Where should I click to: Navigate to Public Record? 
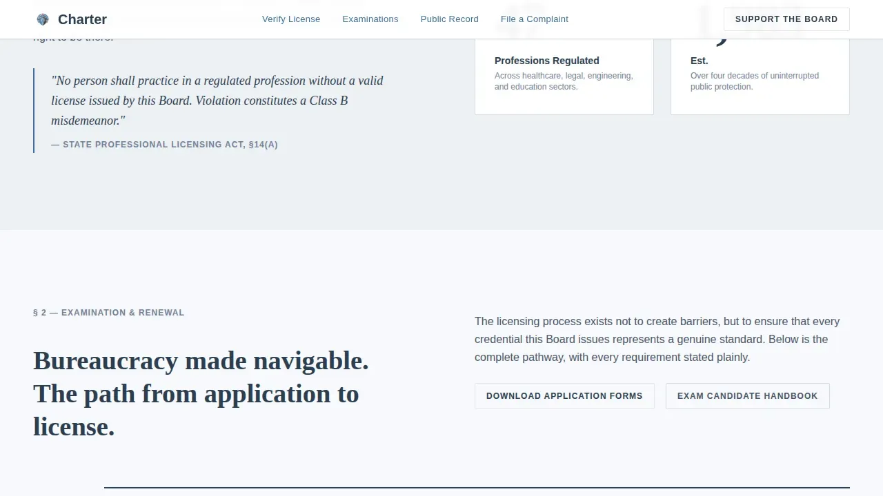point(450,19)
